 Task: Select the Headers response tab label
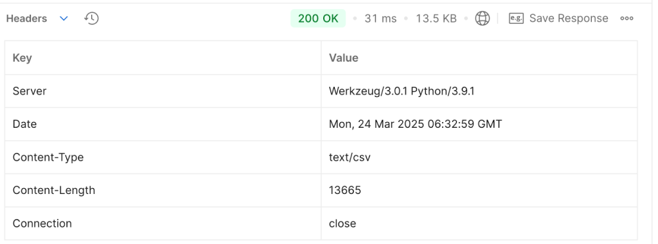click(x=26, y=19)
